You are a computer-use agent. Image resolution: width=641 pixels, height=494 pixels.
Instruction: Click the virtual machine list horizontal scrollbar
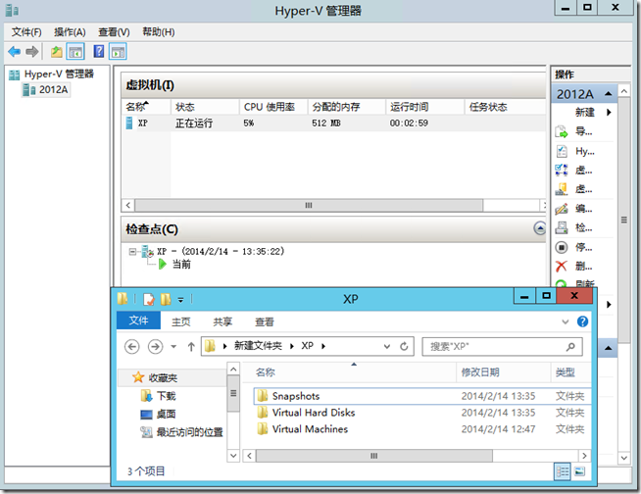309,205
